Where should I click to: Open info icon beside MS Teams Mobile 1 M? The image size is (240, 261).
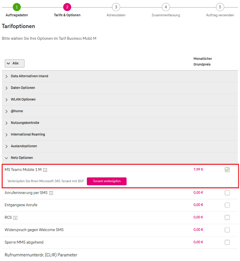45,170
